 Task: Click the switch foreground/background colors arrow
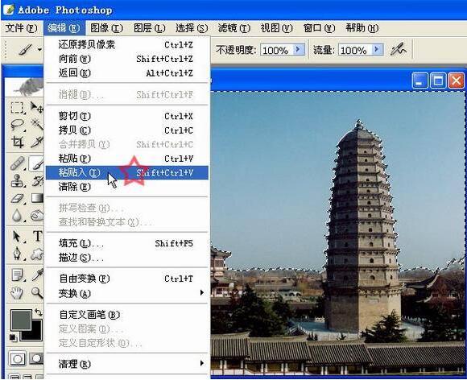38,312
